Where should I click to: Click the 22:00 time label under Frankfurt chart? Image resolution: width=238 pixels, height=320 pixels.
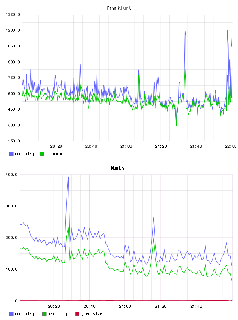point(231,147)
